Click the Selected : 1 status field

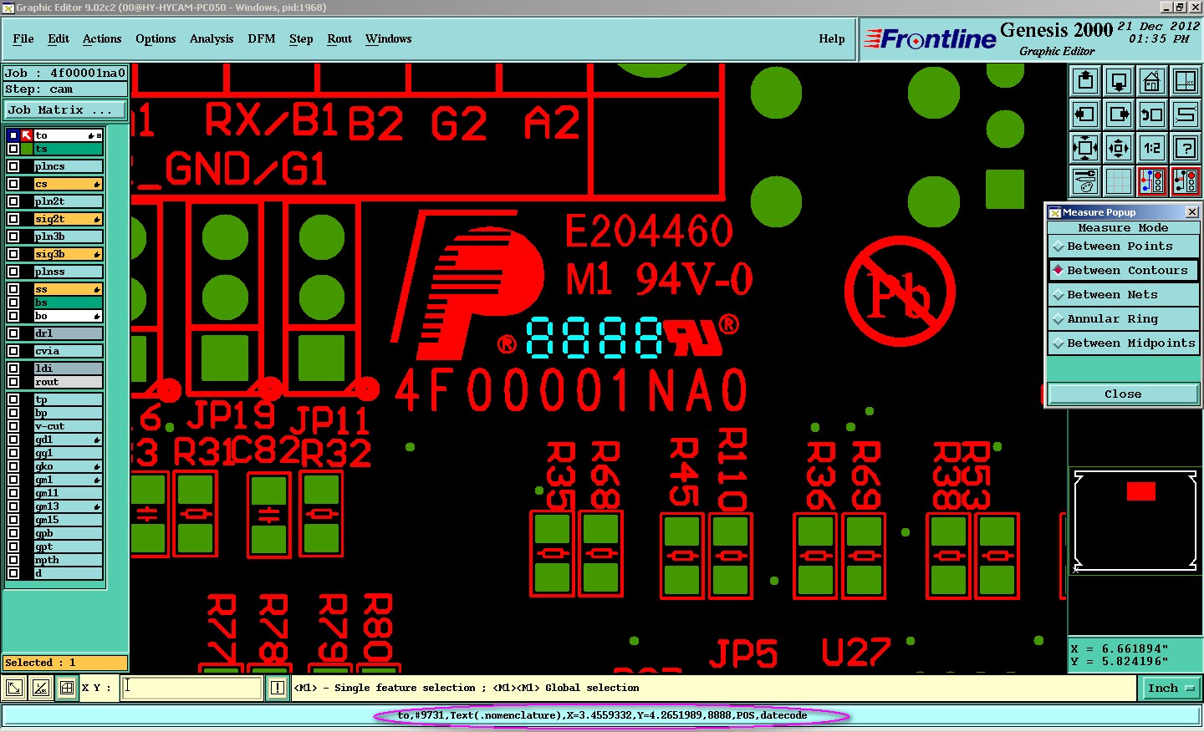coord(65,663)
